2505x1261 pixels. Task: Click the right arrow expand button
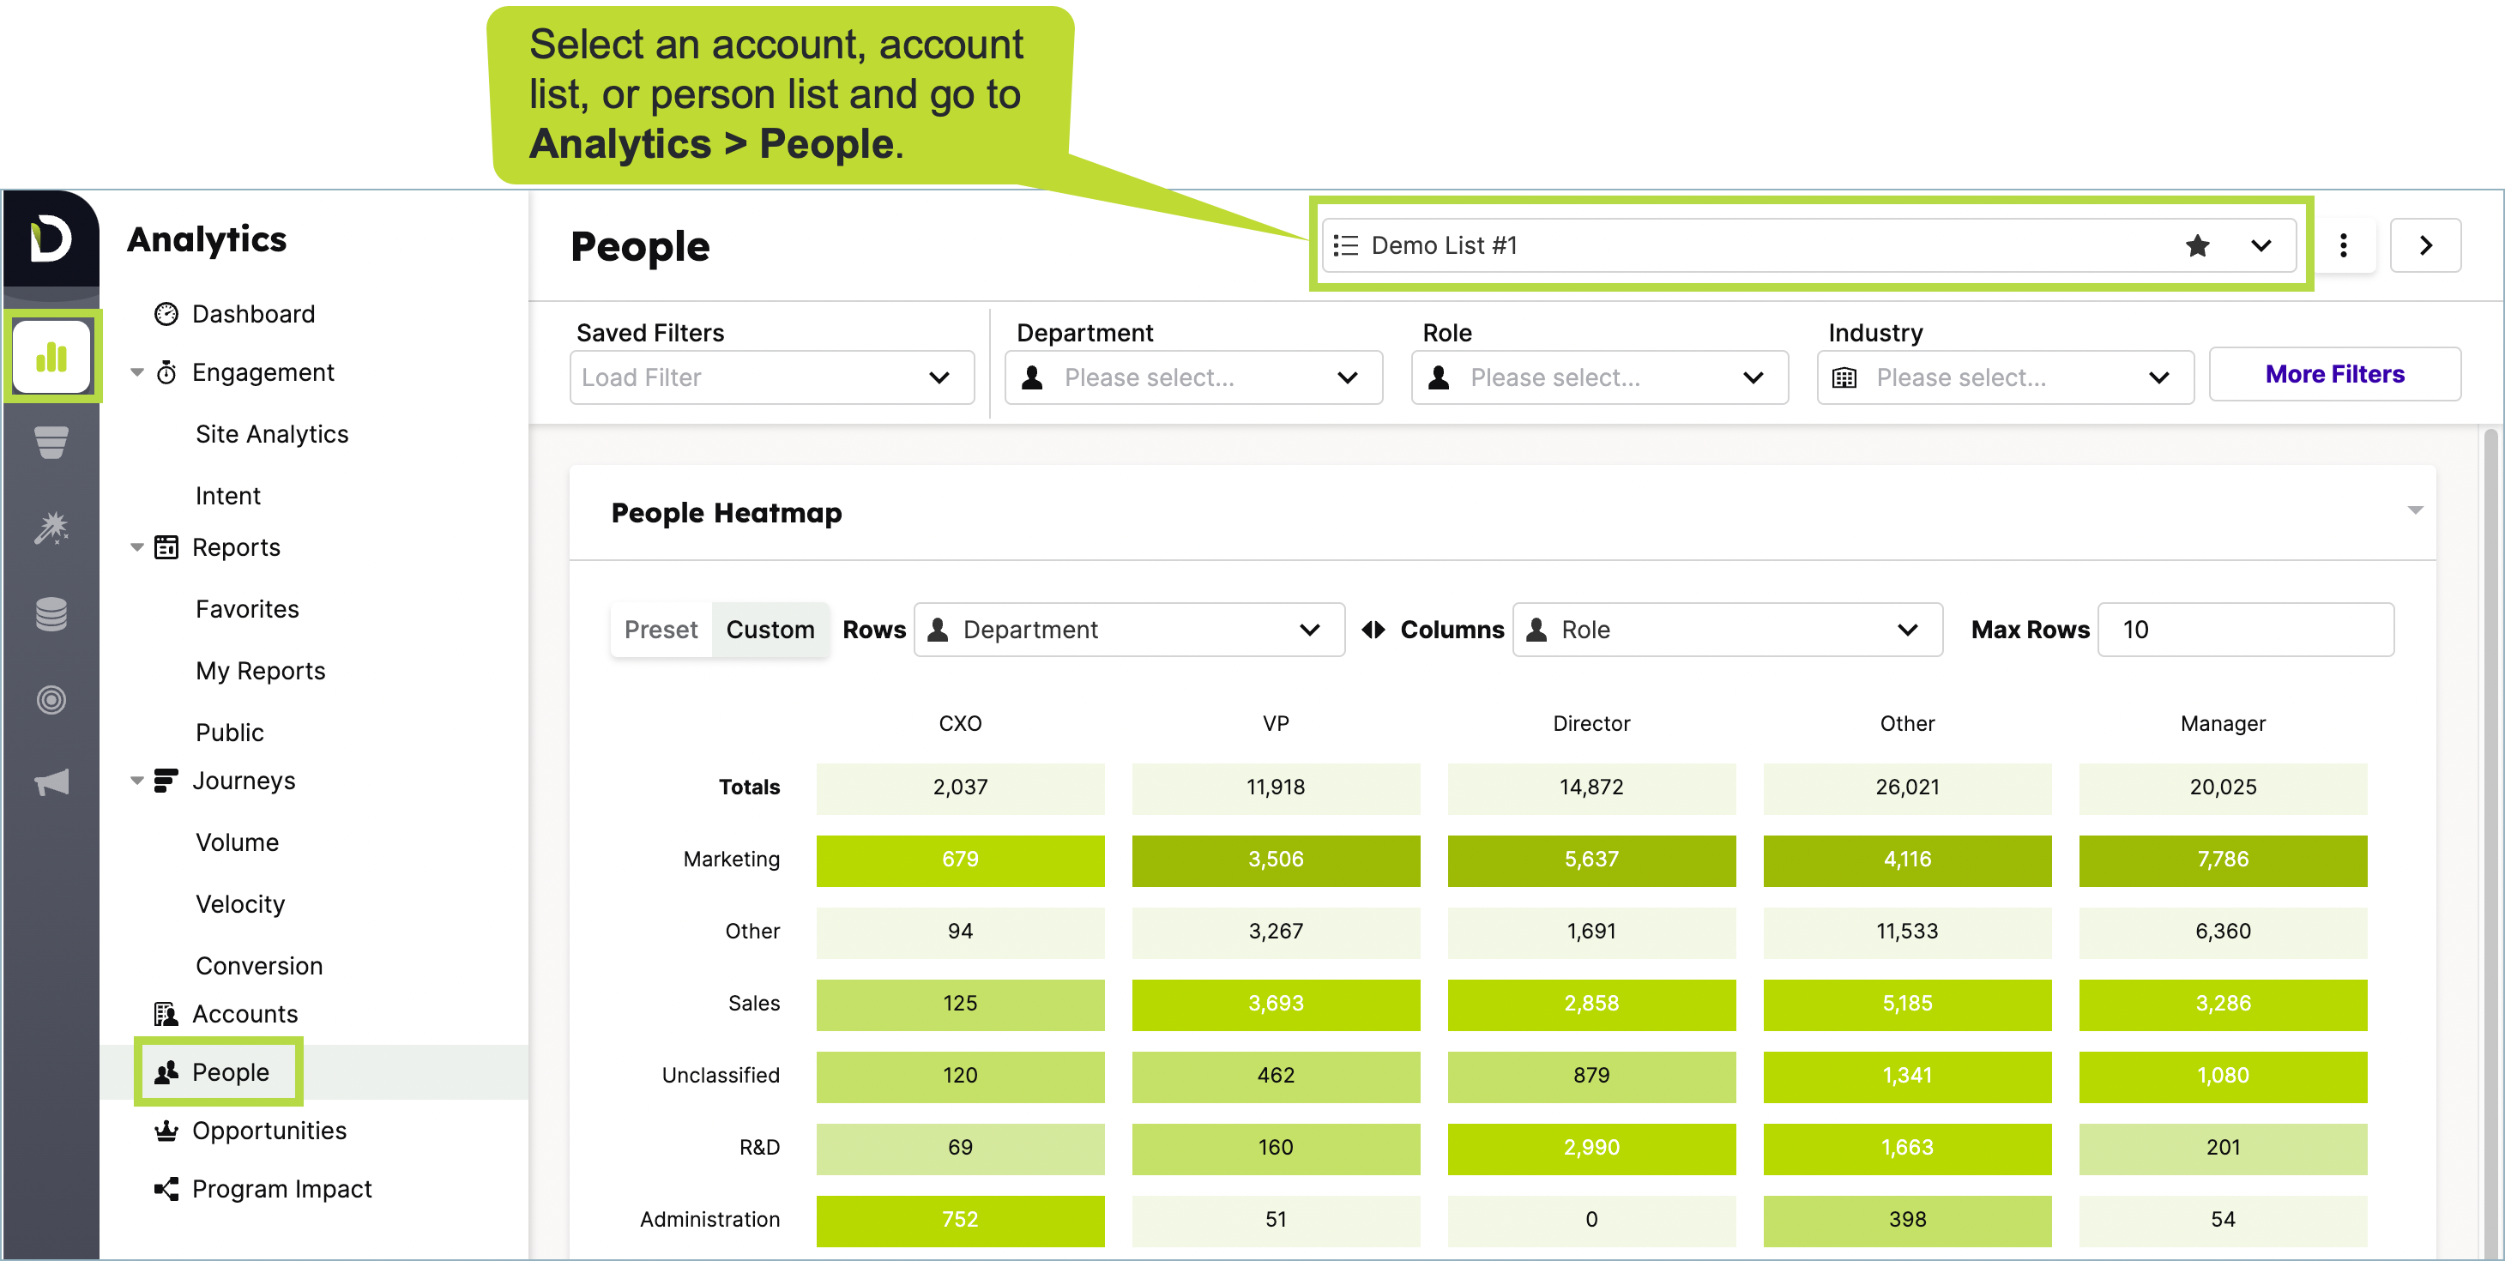2425,246
